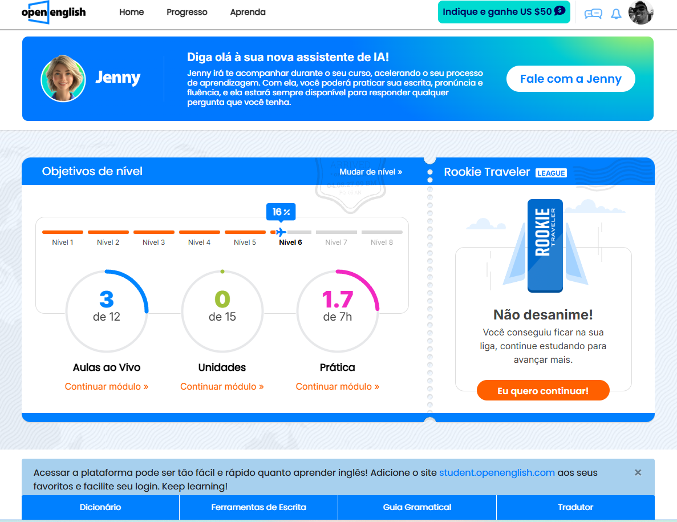The image size is (677, 522).
Task: Open the chat messages icon
Action: click(593, 14)
